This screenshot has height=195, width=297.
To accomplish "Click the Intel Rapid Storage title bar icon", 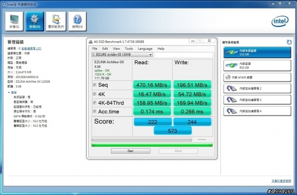I will pyautogui.click(x=4, y=4).
